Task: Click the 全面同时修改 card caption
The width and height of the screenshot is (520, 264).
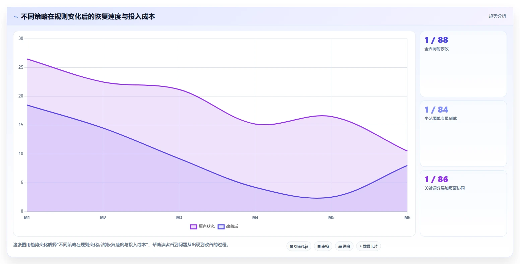Action: [x=436, y=49]
